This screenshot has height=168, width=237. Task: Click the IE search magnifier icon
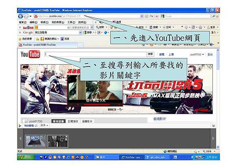(x=213, y=16)
